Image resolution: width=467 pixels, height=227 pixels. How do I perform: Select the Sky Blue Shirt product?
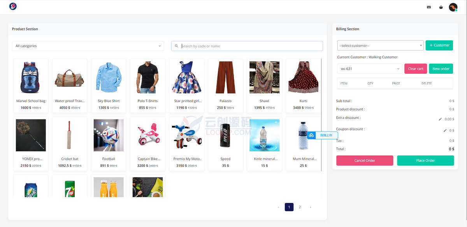coord(109,86)
